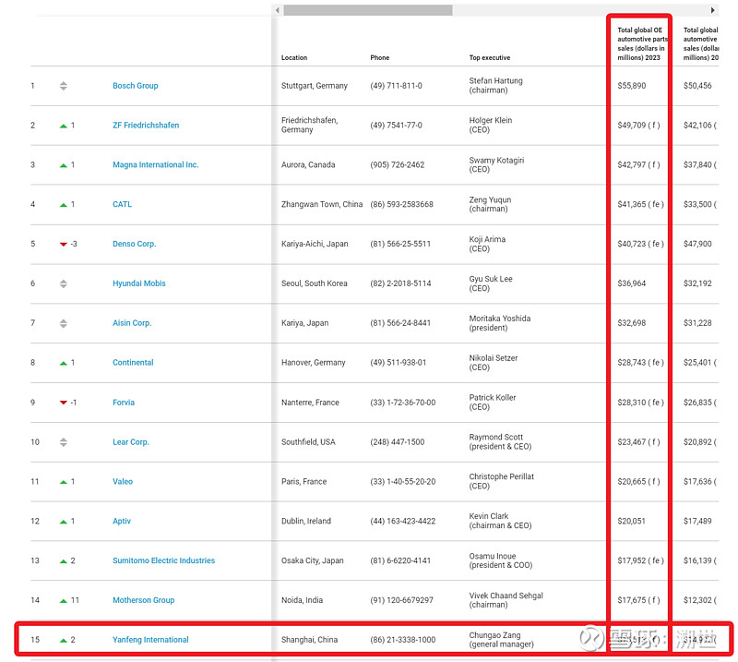Open Sumitomo Electric Industries link
738x662 pixels.
163,560
